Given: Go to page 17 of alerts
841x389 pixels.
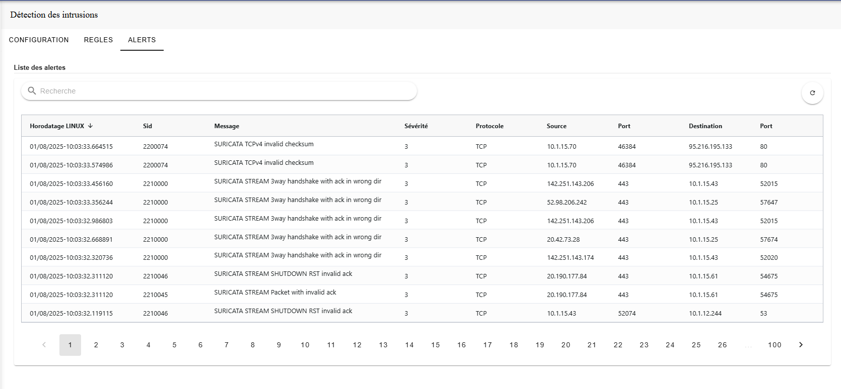Looking at the screenshot, I should 487,345.
